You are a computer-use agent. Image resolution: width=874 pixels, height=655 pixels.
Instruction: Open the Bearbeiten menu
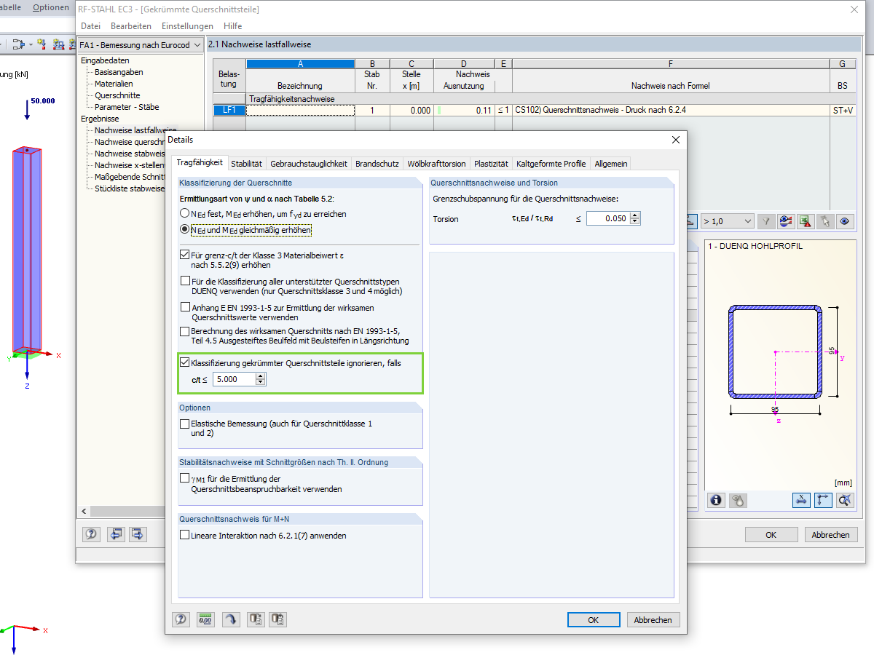coord(131,26)
